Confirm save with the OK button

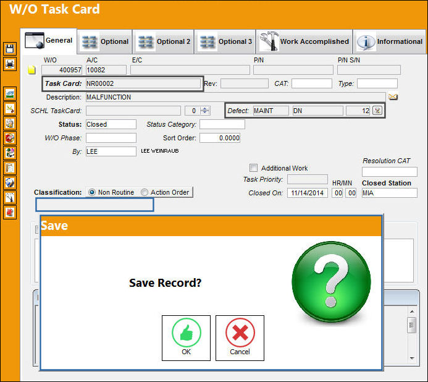(186, 338)
